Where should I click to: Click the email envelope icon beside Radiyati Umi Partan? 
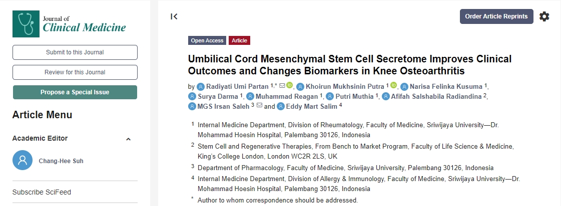click(282, 86)
